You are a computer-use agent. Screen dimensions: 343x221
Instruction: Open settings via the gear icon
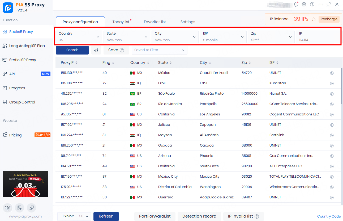coord(304,5)
